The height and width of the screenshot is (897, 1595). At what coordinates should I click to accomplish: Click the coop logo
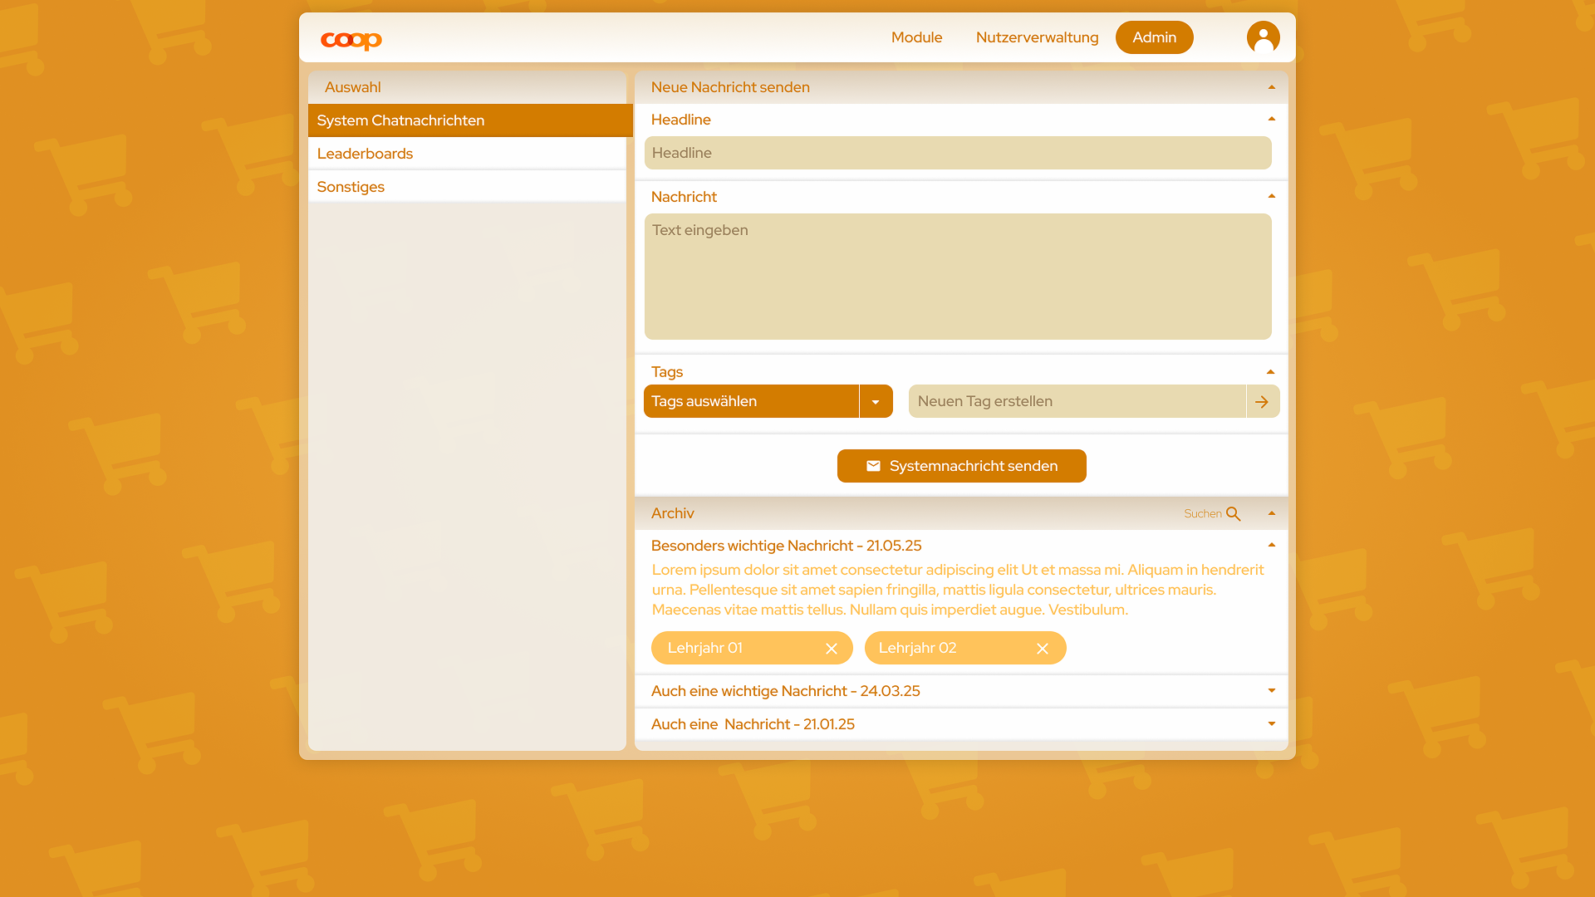[351, 40]
